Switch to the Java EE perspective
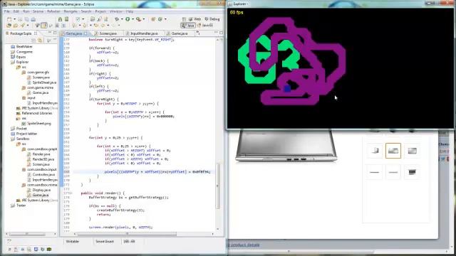Image resolution: width=456 pixels, height=256 pixels. point(206,26)
